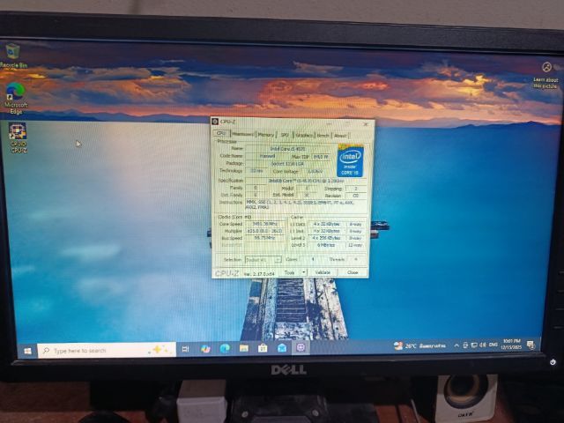Select the CPUID CPU-Z desktop shortcut
The image size is (564, 423).
click(x=18, y=137)
